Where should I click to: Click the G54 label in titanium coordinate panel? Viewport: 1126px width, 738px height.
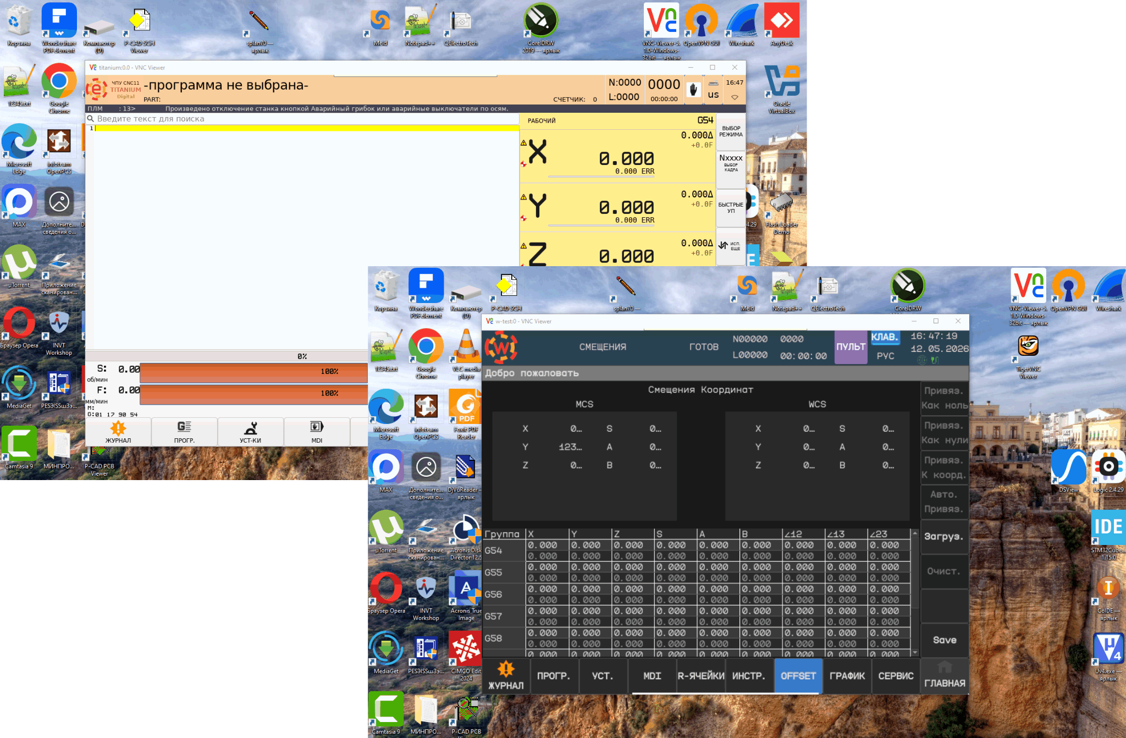(x=705, y=120)
